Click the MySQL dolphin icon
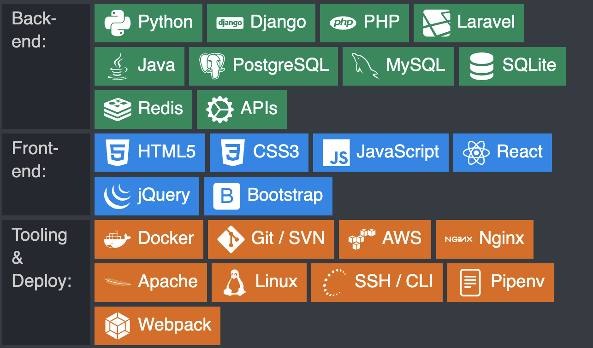Viewport: 593px width, 348px height. [366, 66]
